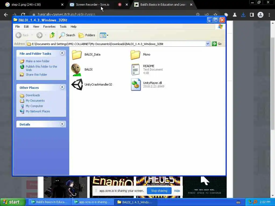Image resolution: width=275 pixels, height=206 pixels.
Task: Click the Windows start button
Action: [x=13, y=202]
